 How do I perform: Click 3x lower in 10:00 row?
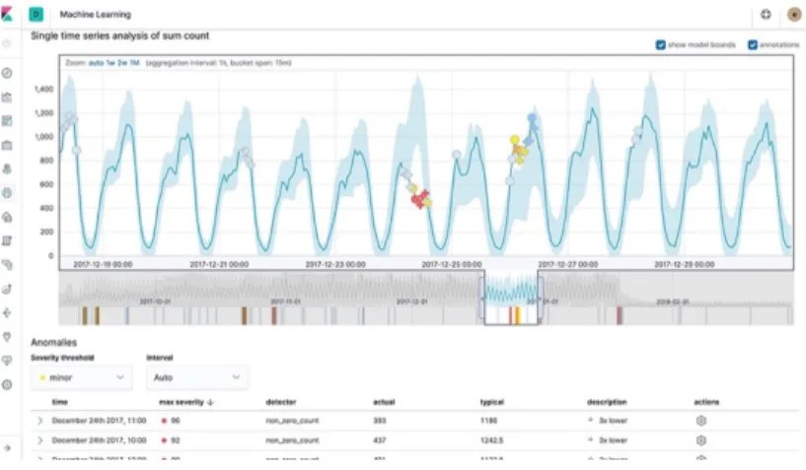(613, 440)
